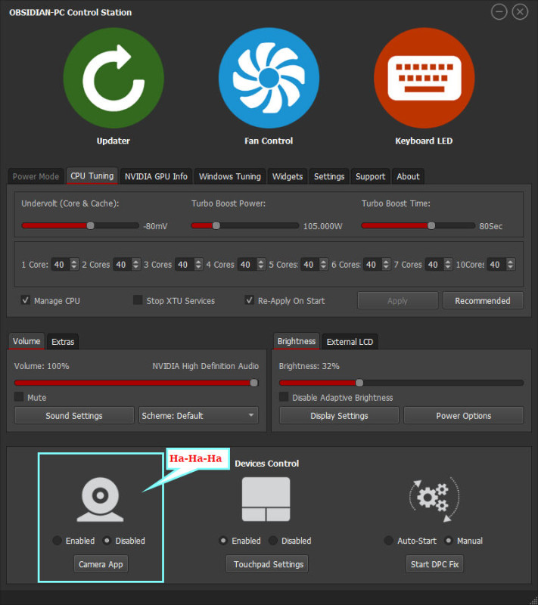The width and height of the screenshot is (538, 605).
Task: Toggle the Manage CPU checkbox
Action: [26, 300]
